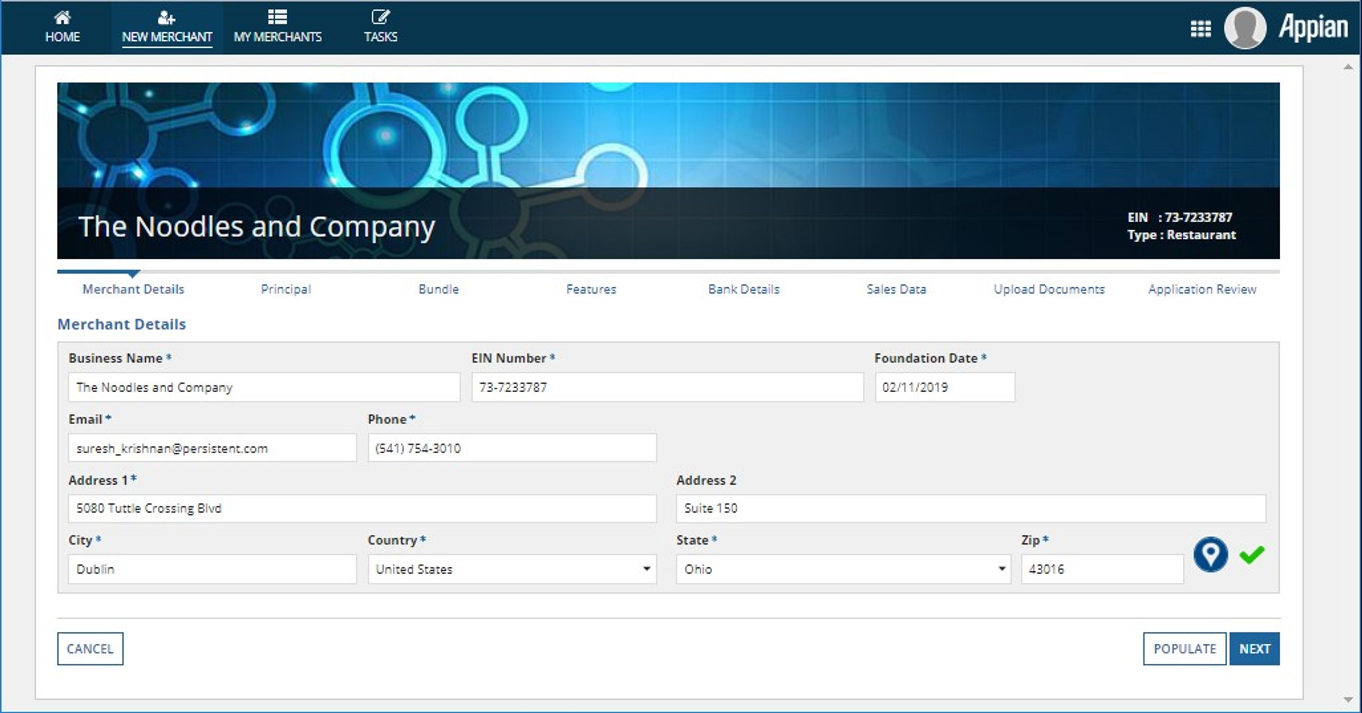Go to the Bundle step

tap(438, 289)
